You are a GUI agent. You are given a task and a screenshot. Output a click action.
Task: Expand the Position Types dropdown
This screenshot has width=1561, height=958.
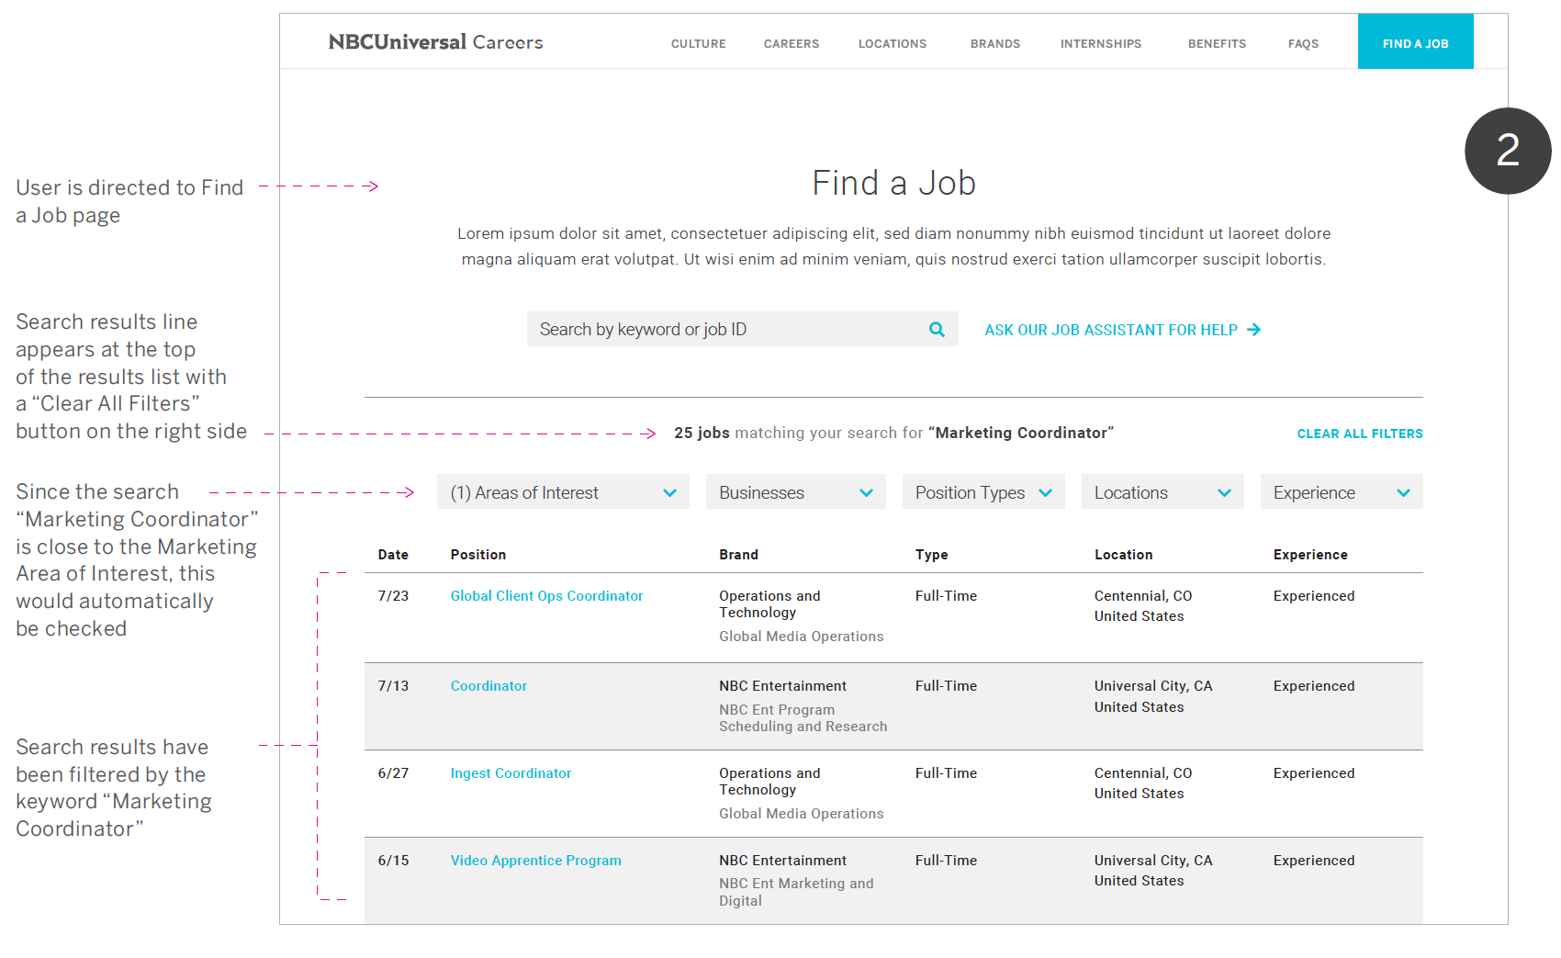[x=983, y=492]
